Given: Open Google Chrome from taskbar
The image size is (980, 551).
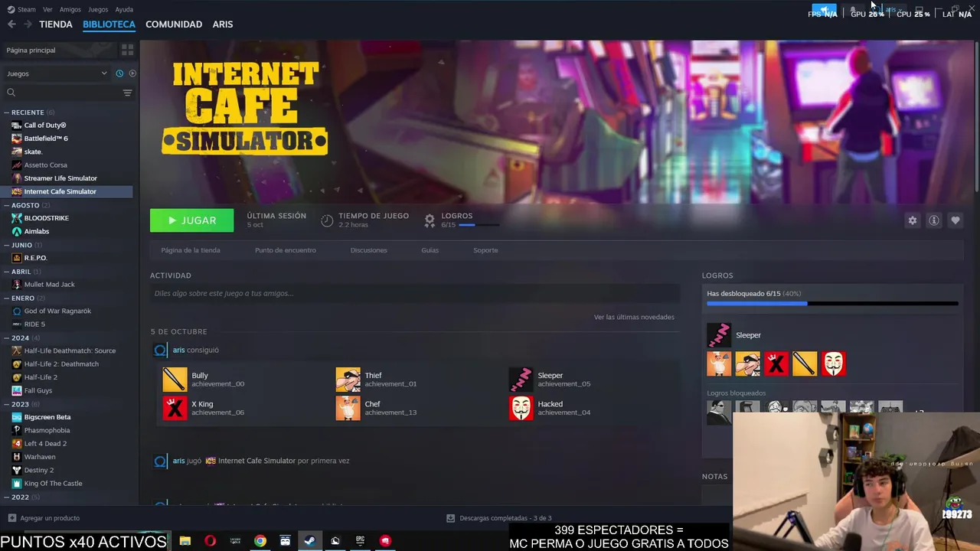Looking at the screenshot, I should pyautogui.click(x=260, y=540).
